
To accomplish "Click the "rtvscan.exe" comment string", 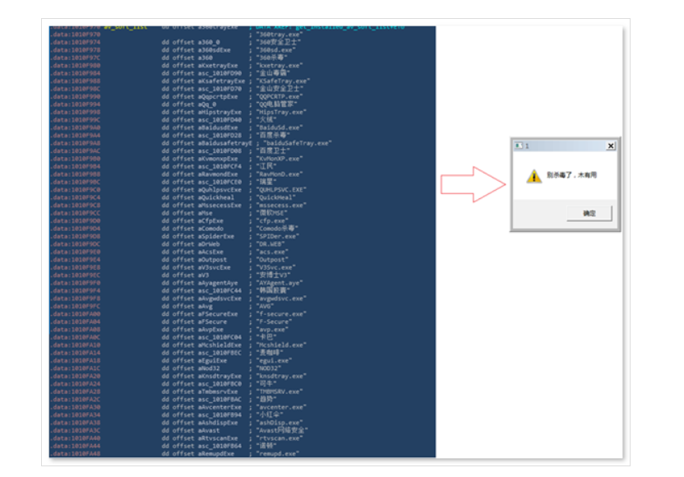I will [280, 438].
